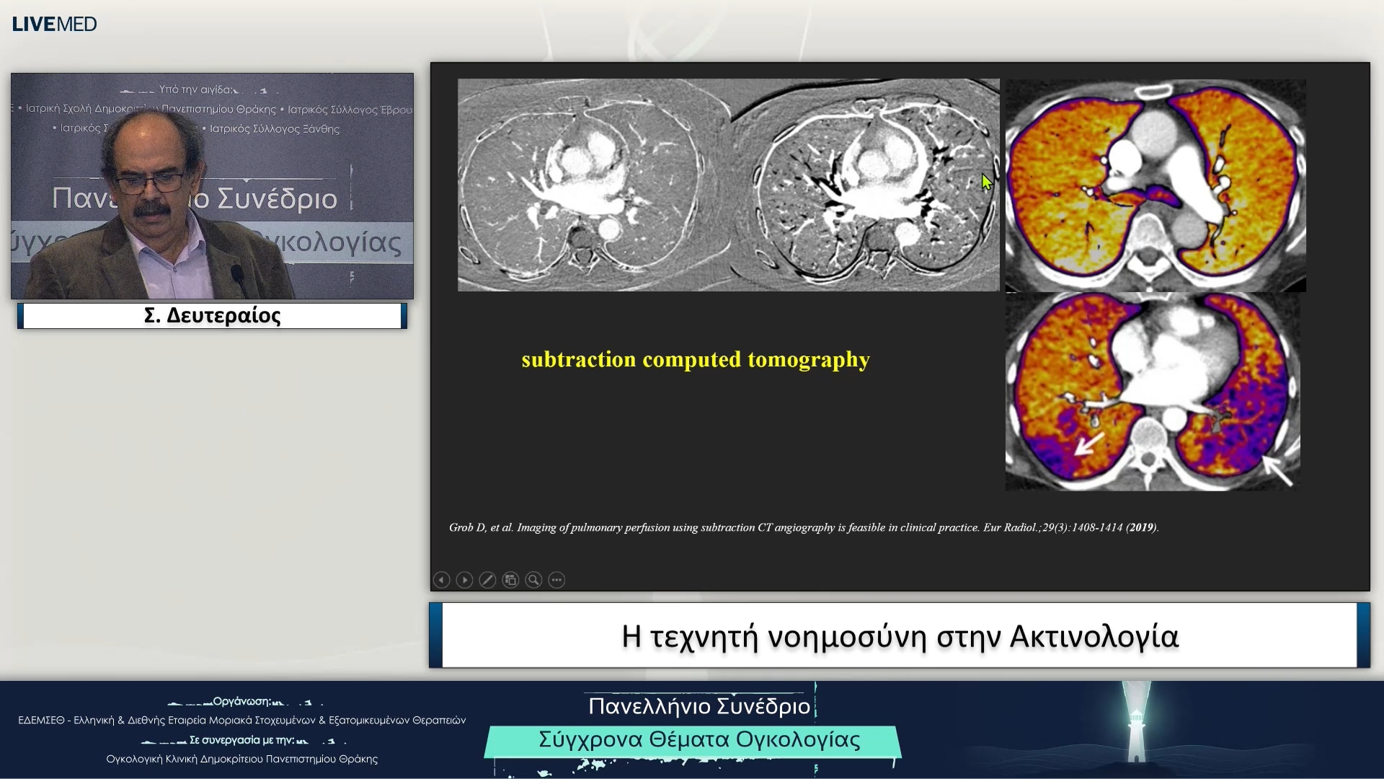Open the pen annotation tool
This screenshot has height=779, width=1384.
[x=487, y=580]
